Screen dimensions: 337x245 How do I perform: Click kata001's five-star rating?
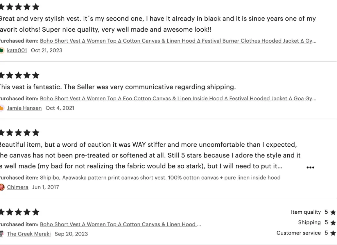pos(19,7)
